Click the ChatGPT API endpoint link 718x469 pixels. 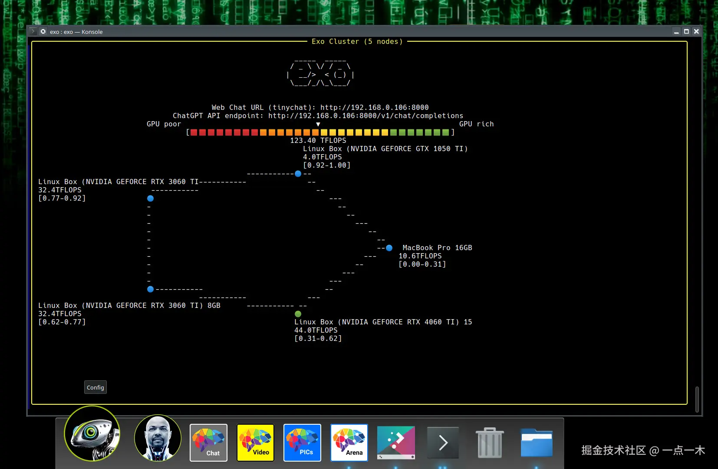[366, 116]
